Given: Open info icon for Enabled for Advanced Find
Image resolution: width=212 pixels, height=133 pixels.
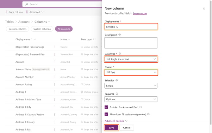Looking at the screenshot, I should pos(140,107).
